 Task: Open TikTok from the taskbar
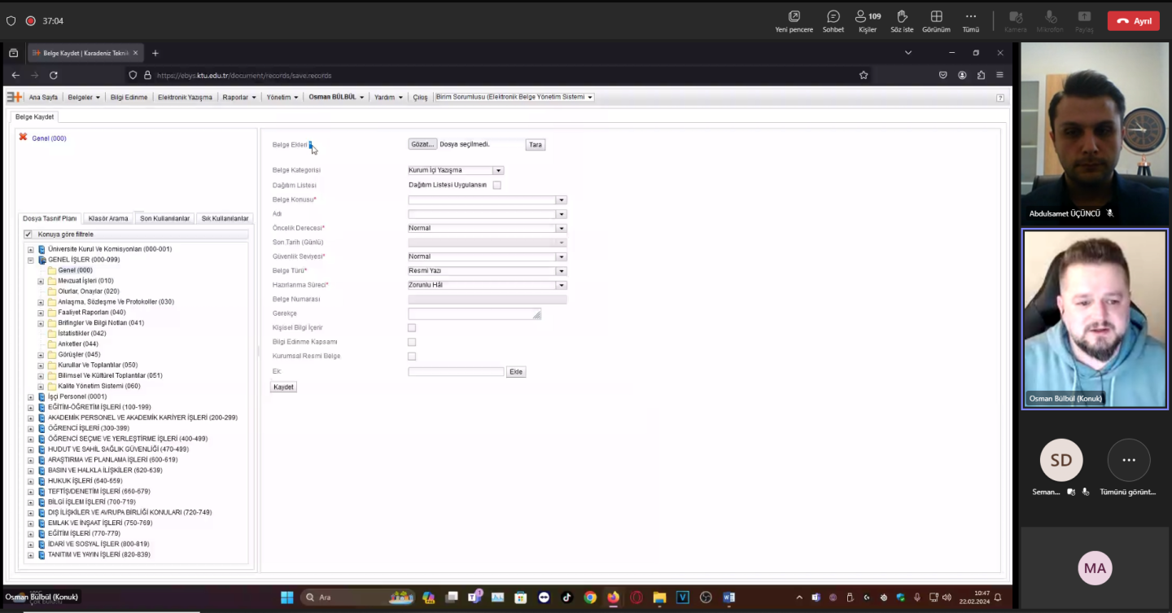pos(567,598)
